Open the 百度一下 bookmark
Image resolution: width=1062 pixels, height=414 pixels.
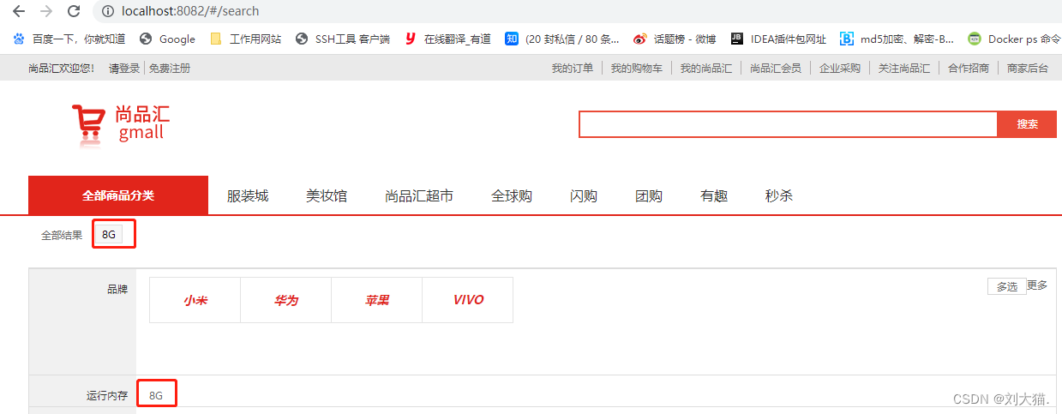point(69,39)
